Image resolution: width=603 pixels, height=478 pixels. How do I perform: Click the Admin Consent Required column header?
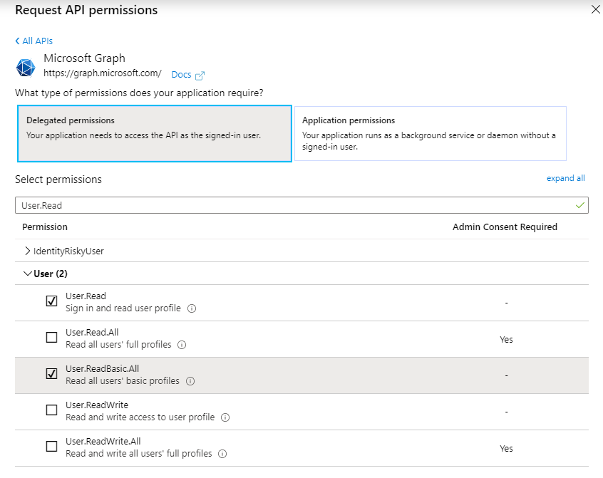tap(505, 227)
